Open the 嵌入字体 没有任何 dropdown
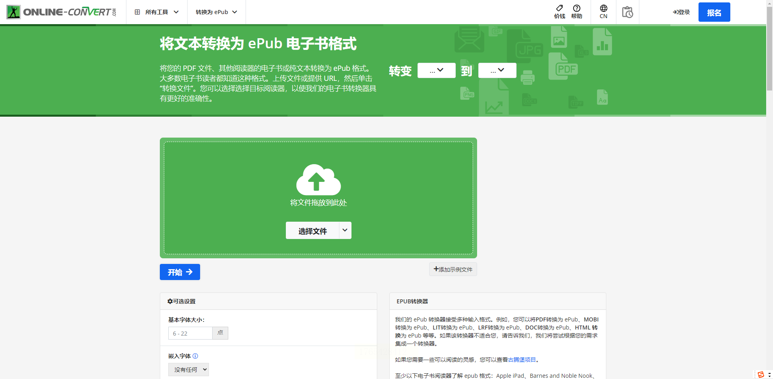 [188, 370]
